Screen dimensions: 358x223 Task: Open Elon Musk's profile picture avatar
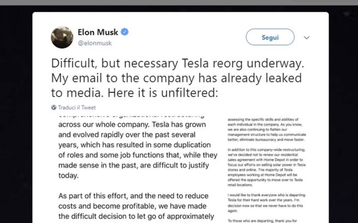62,37
